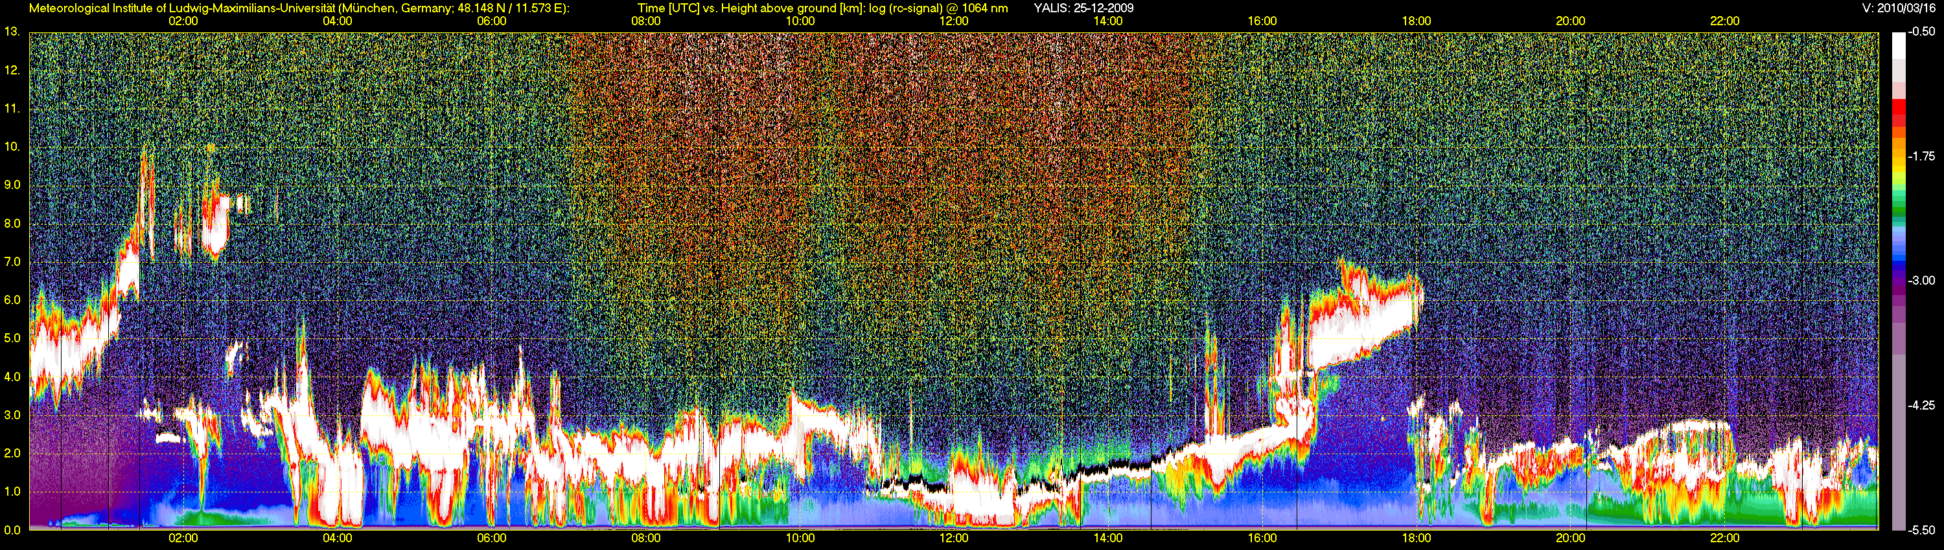The height and width of the screenshot is (550, 1944).
Task: Click the 20:00 label on the bottom time axis
Action: pos(1571,538)
